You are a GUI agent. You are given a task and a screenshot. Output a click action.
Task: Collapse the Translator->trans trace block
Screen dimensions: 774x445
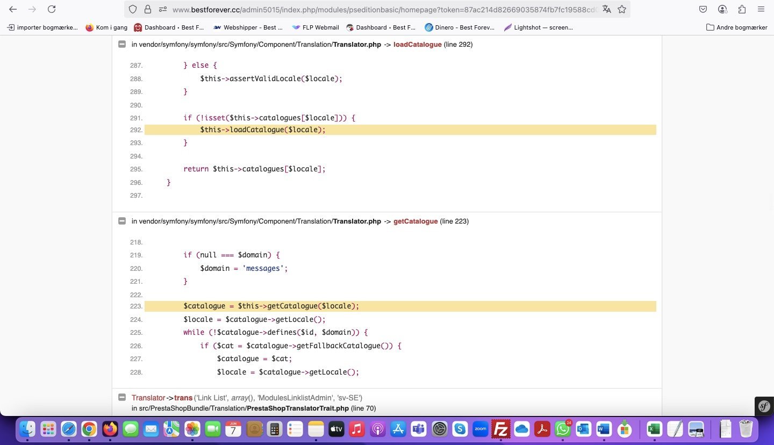[x=122, y=398]
